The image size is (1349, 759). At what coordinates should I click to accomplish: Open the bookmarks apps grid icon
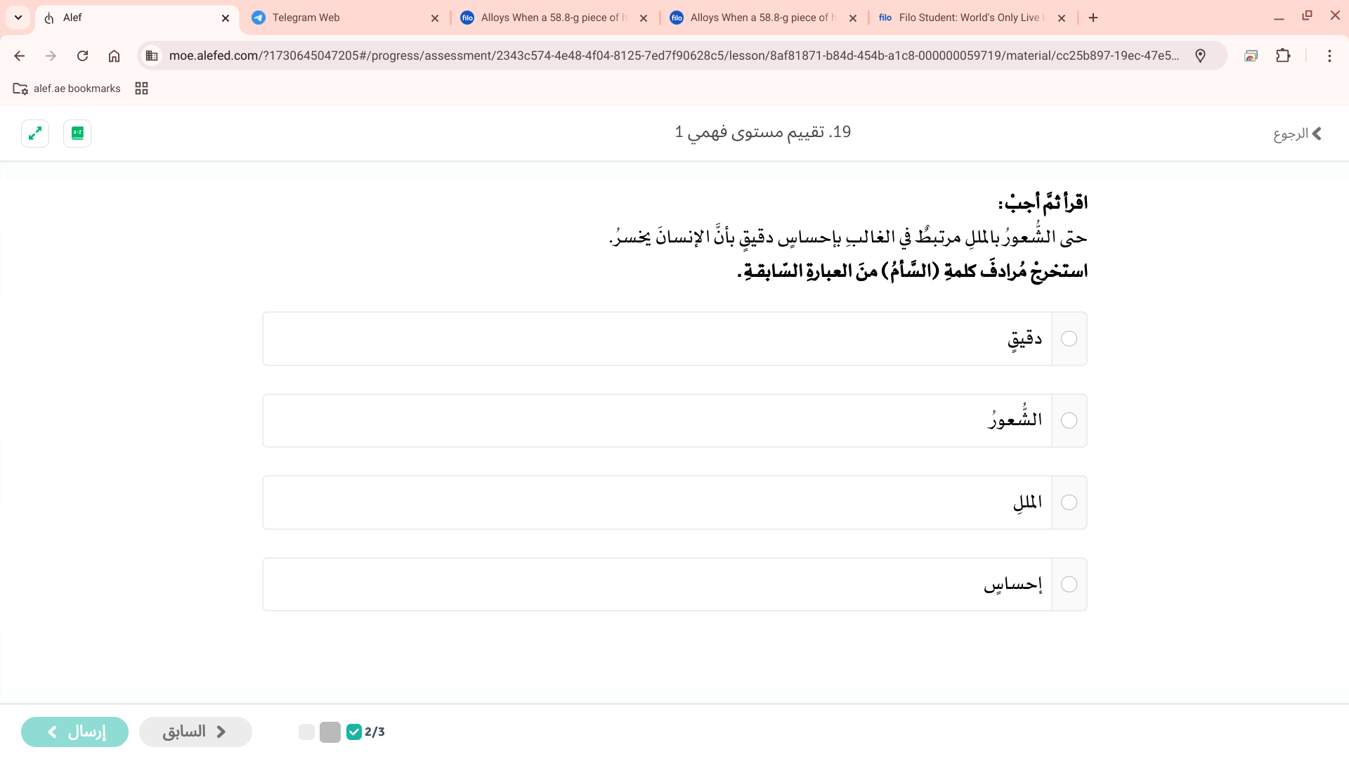141,88
